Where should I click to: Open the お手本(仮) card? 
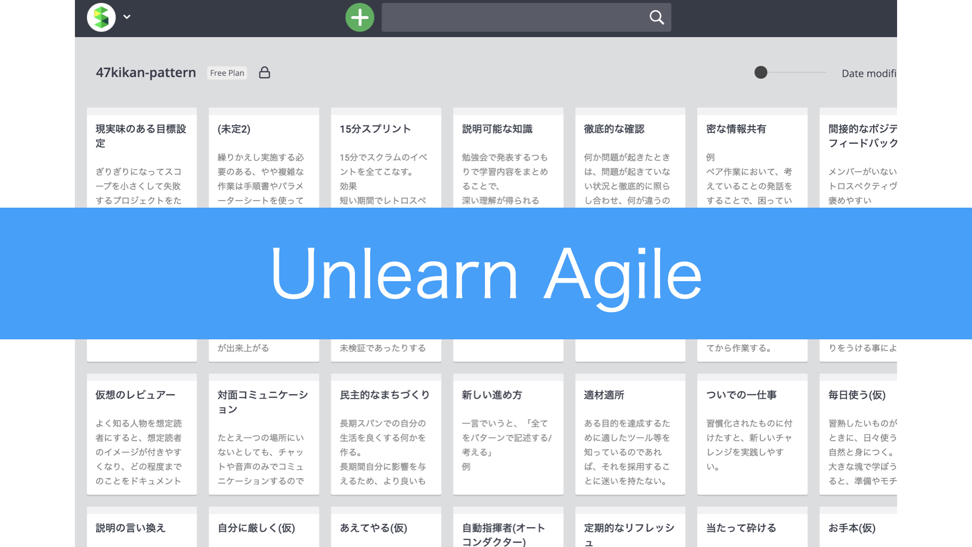pos(859,527)
